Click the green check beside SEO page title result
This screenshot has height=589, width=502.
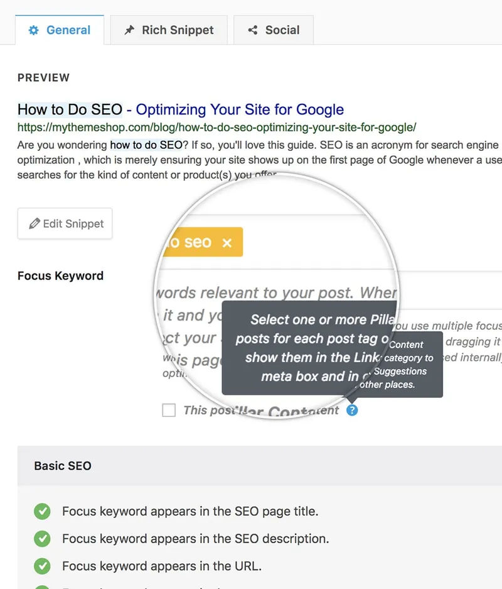click(42, 512)
